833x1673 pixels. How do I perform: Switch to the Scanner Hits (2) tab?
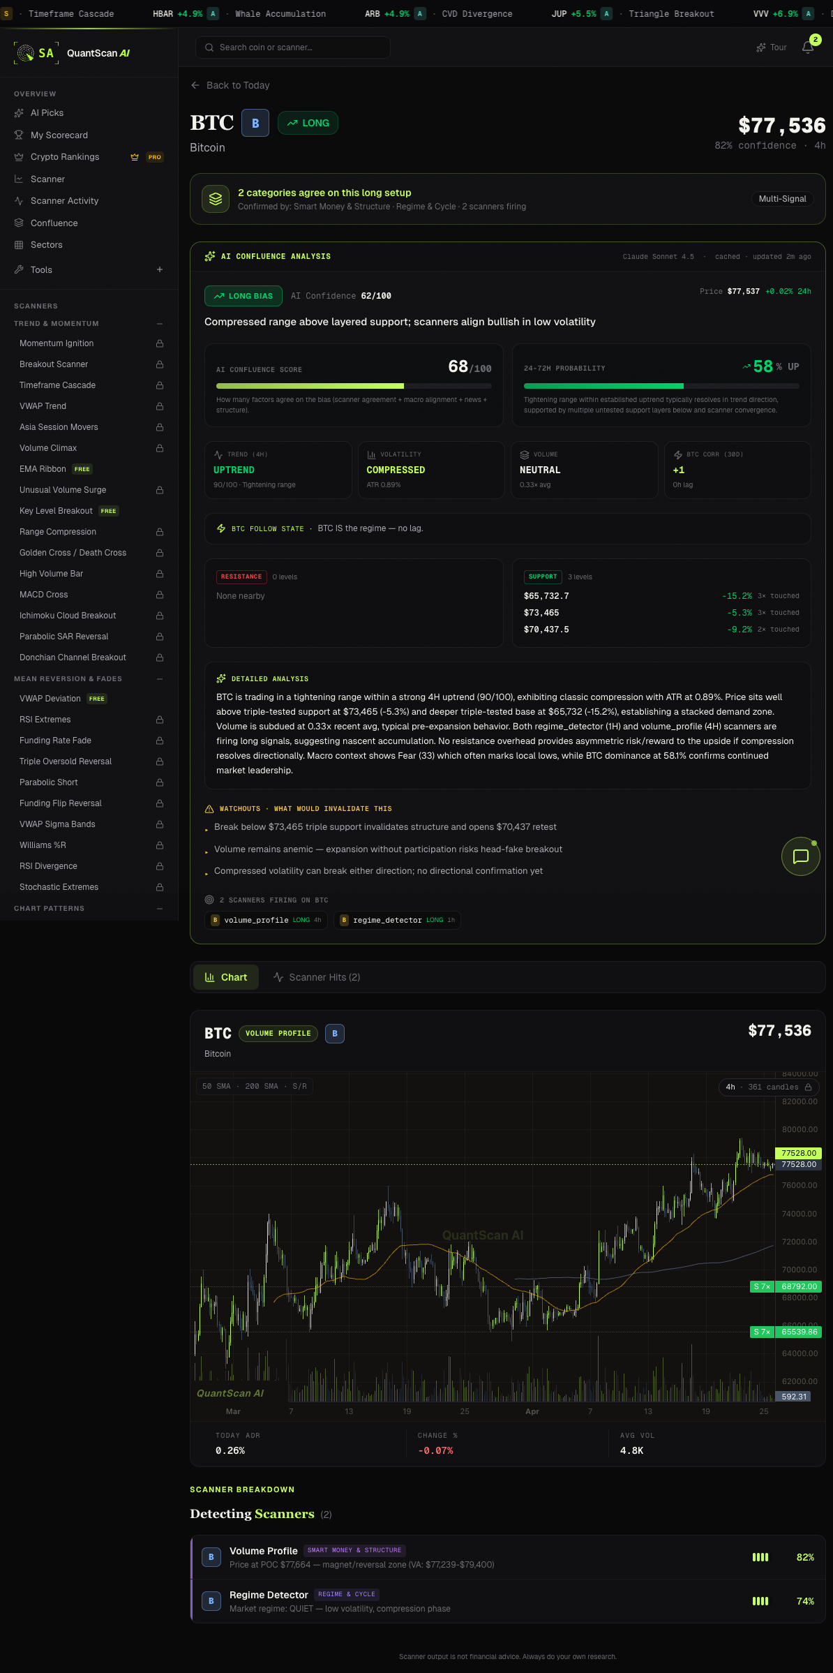pyautogui.click(x=317, y=977)
